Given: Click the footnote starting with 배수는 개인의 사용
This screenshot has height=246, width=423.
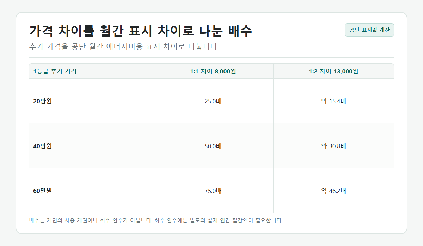Looking at the screenshot, I should (x=156, y=221).
